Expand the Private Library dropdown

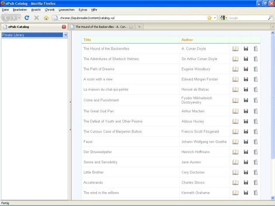click(65, 35)
